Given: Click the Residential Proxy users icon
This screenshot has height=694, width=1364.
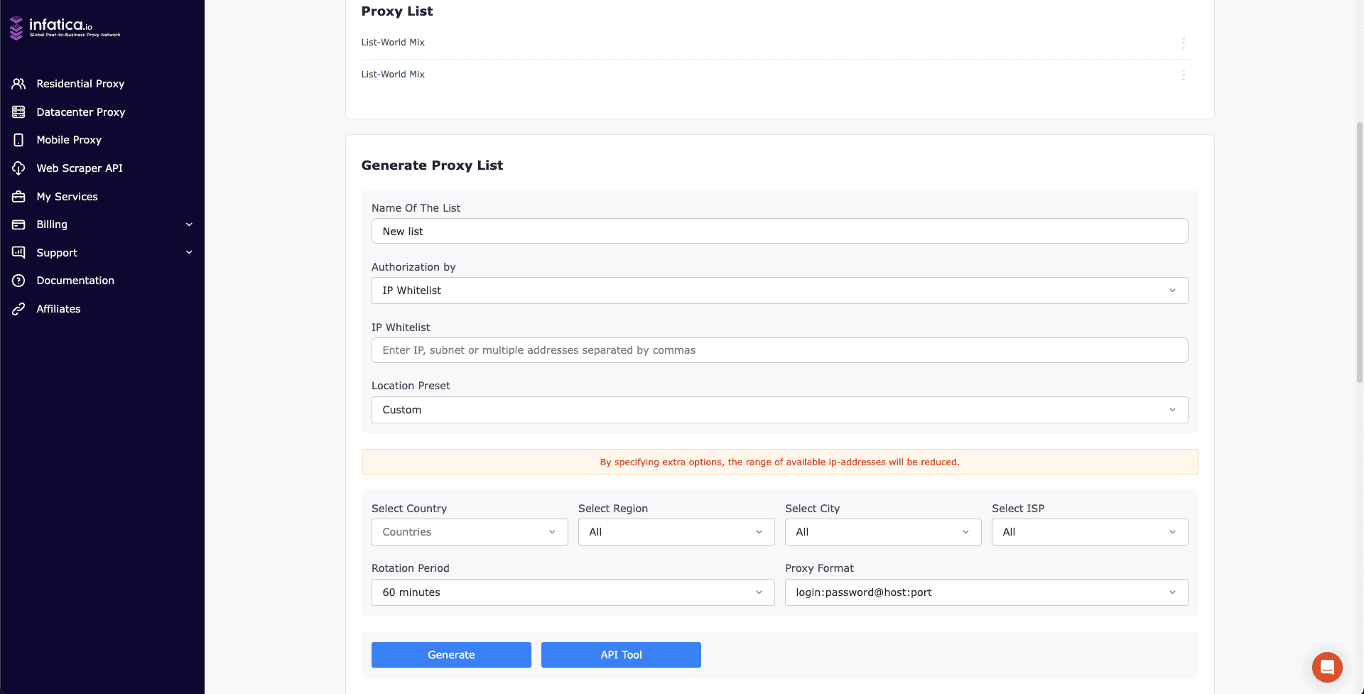Looking at the screenshot, I should point(18,84).
